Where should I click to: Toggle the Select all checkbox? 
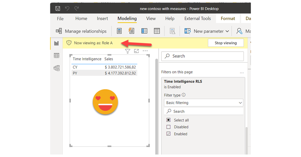168,120
